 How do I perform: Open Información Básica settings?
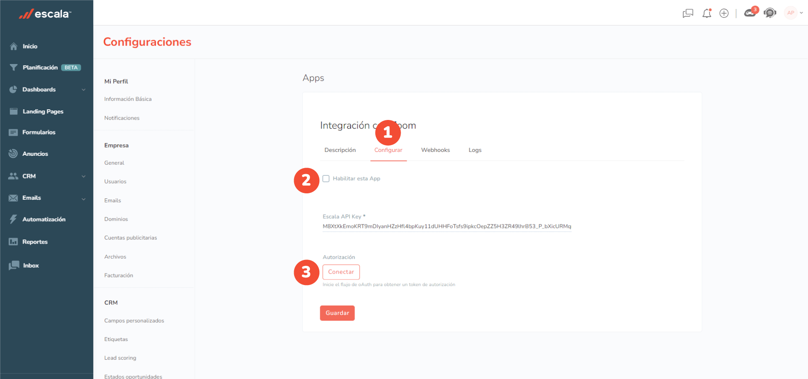(128, 99)
